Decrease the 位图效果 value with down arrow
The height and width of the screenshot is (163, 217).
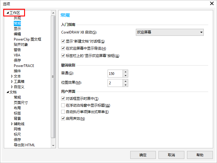126,85
